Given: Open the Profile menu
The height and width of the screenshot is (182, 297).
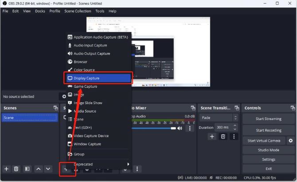Looking at the screenshot, I should pos(55,11).
